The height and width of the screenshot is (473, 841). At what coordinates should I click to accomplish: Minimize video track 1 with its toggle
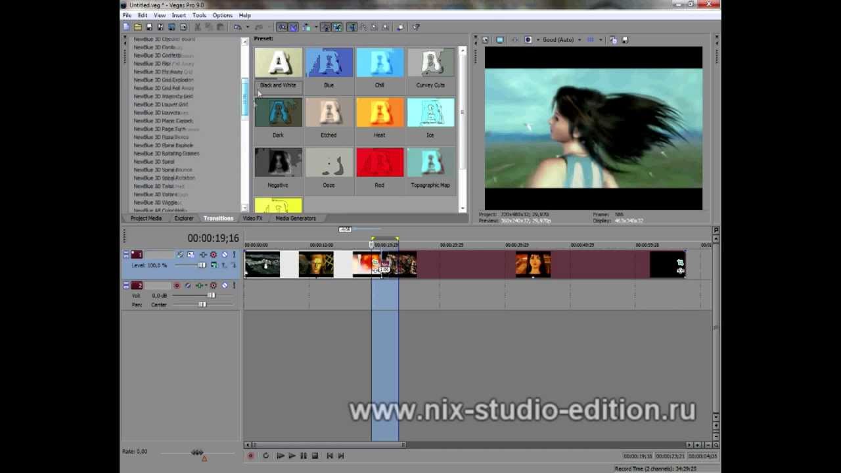pyautogui.click(x=126, y=254)
